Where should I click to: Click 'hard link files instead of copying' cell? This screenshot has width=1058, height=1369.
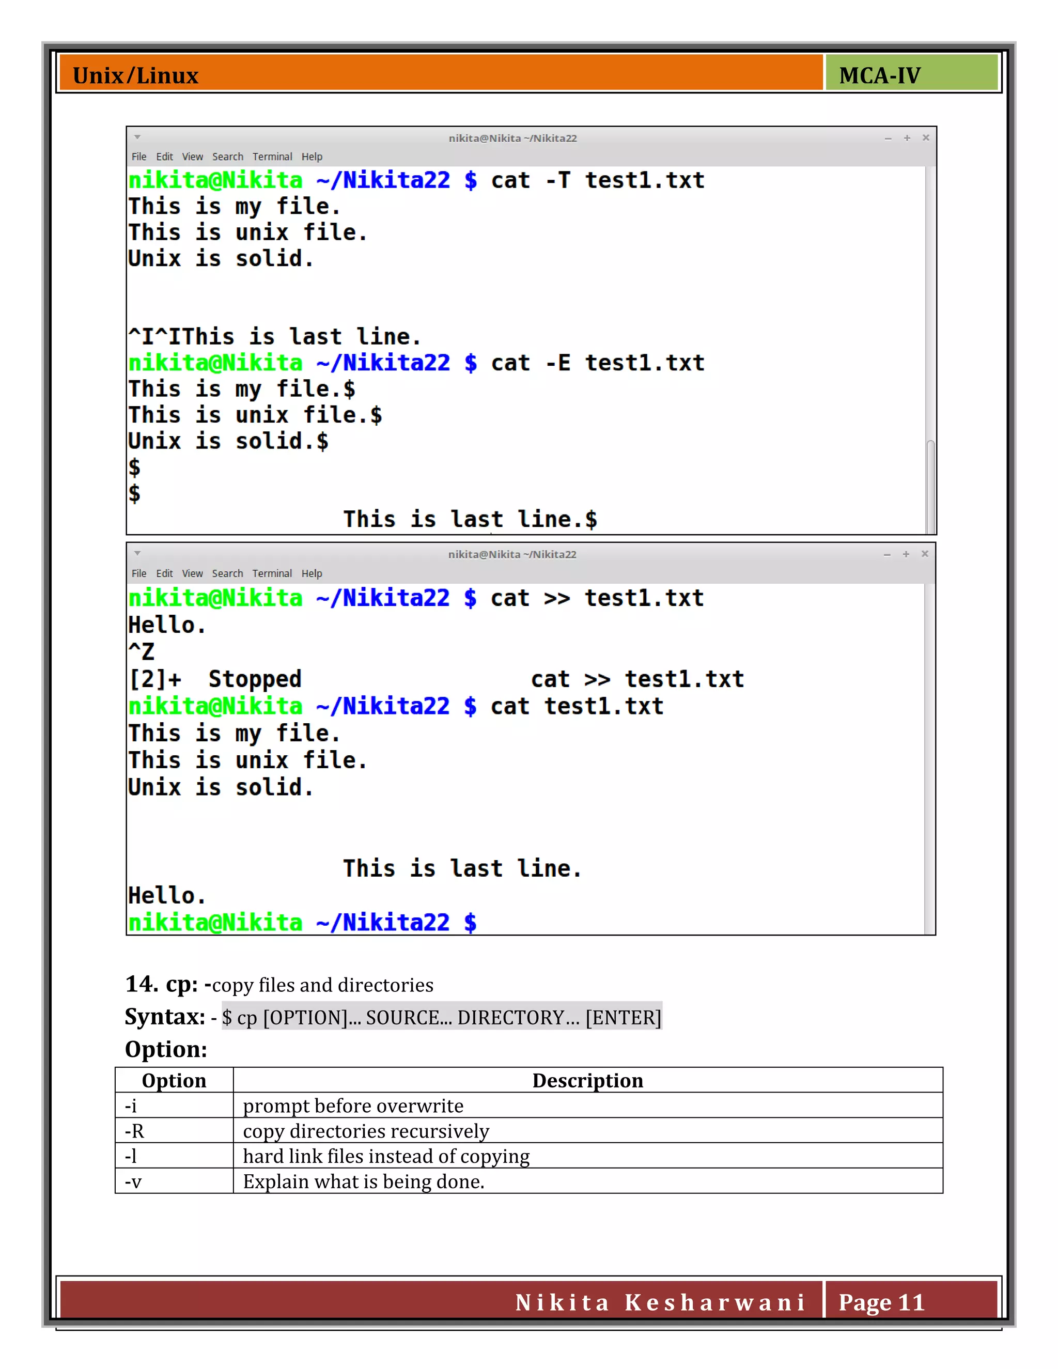point(588,1156)
